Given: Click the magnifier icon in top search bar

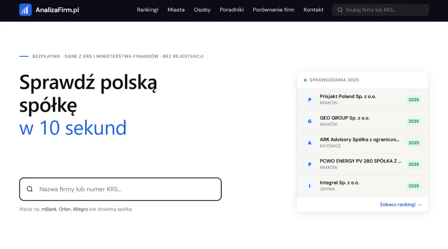Looking at the screenshot, I should coord(340,10).
